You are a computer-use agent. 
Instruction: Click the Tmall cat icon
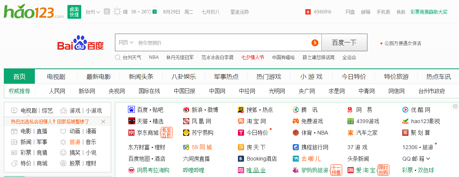pos(131,121)
